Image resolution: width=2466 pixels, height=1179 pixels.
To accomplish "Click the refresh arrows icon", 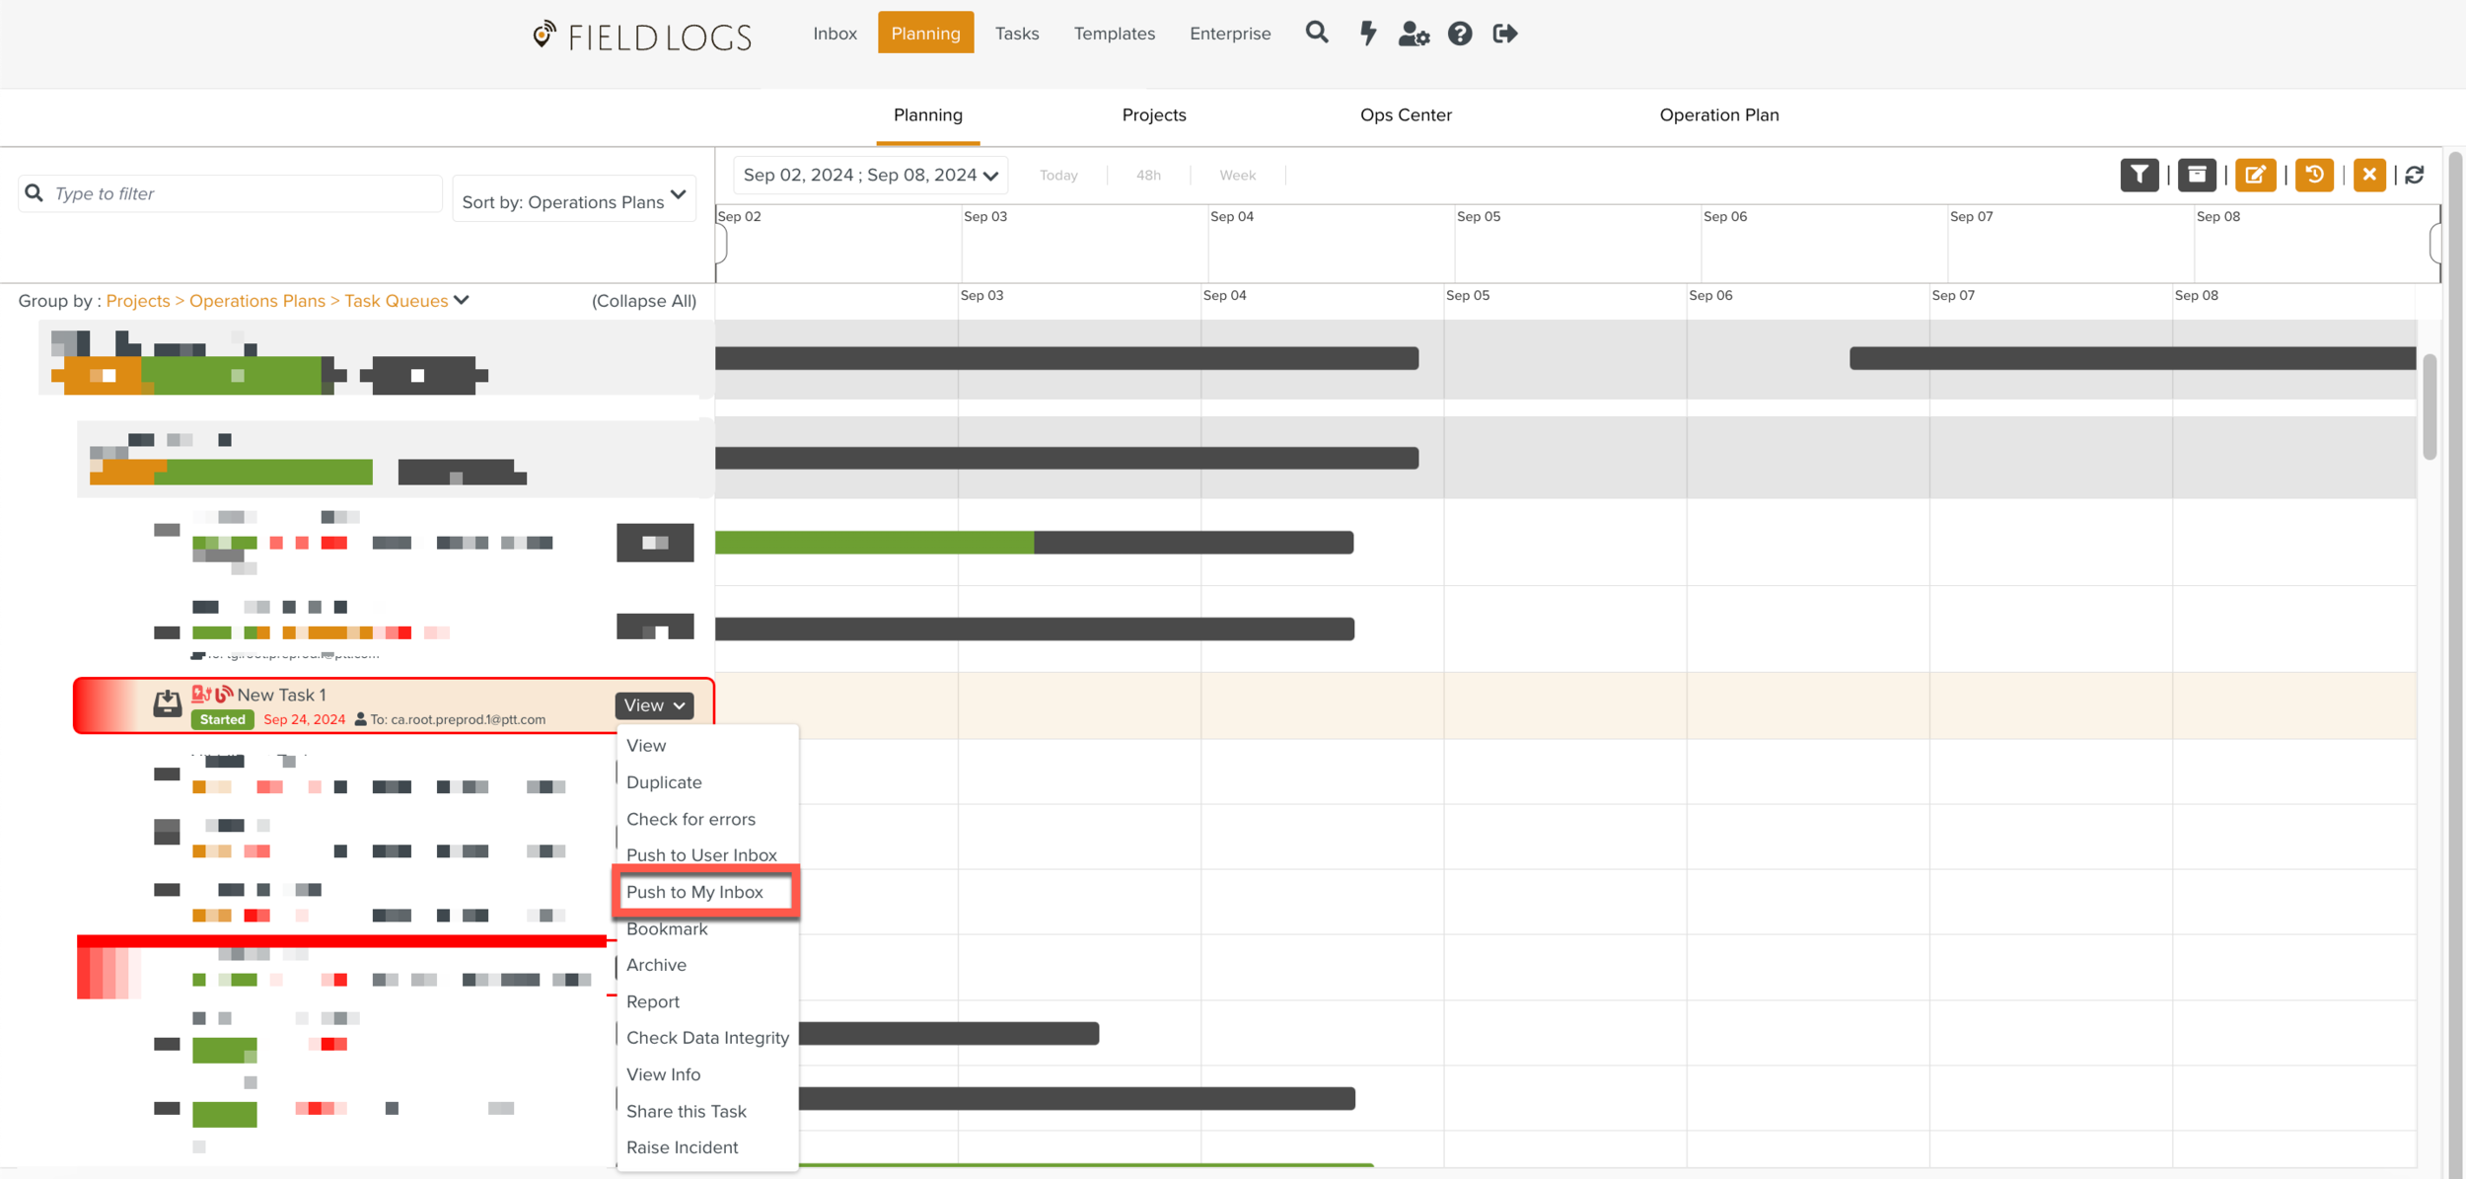I will (2414, 175).
